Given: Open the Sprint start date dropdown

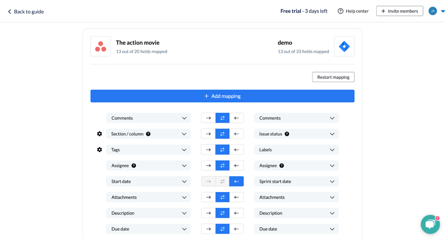Looking at the screenshot, I should click(x=296, y=181).
